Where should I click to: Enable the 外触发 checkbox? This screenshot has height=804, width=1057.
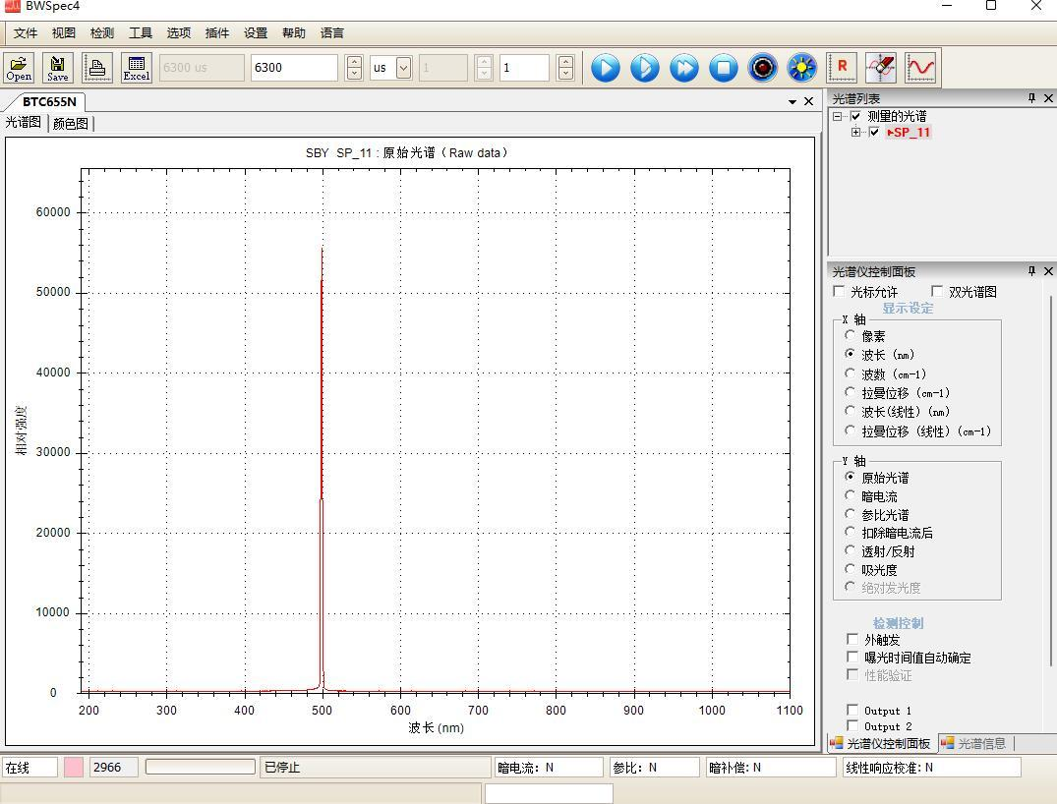852,639
